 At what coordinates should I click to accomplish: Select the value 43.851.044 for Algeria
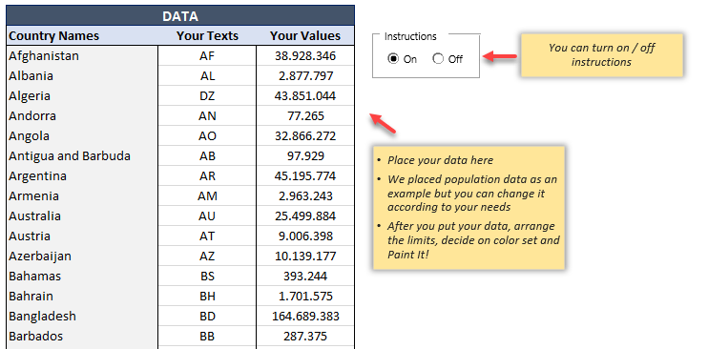point(305,95)
